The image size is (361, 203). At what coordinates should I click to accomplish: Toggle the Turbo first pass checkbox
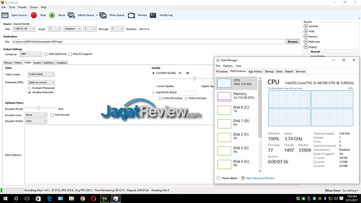coord(186,98)
